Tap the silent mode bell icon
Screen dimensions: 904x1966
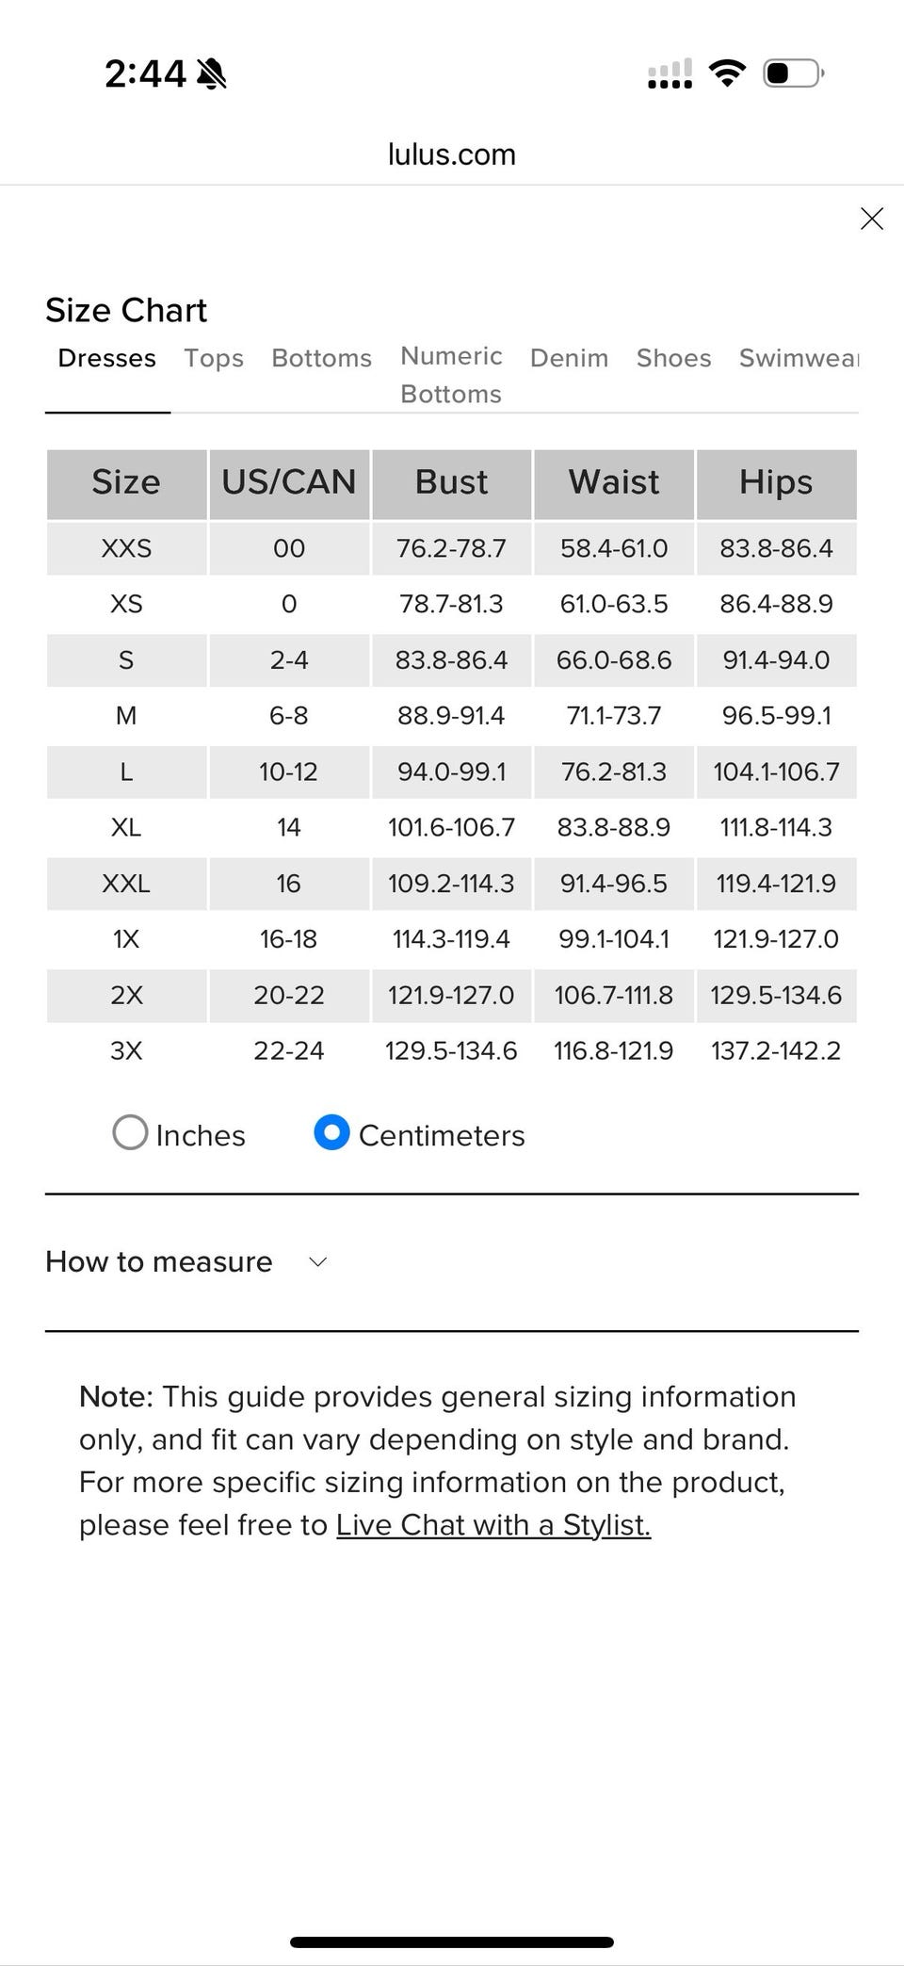click(212, 73)
